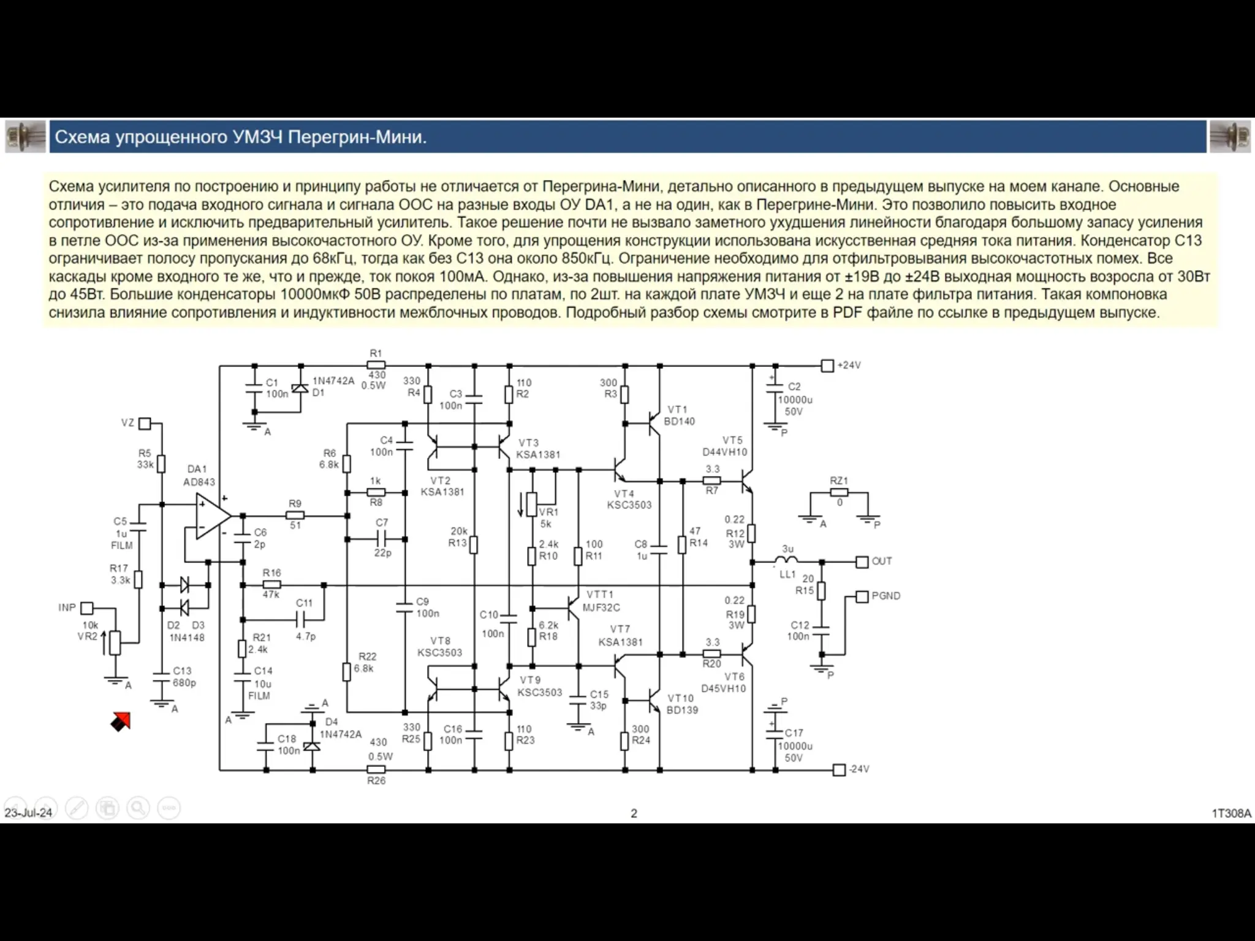Click the +24V supply terminal
This screenshot has width=1255, height=941.
pos(827,366)
